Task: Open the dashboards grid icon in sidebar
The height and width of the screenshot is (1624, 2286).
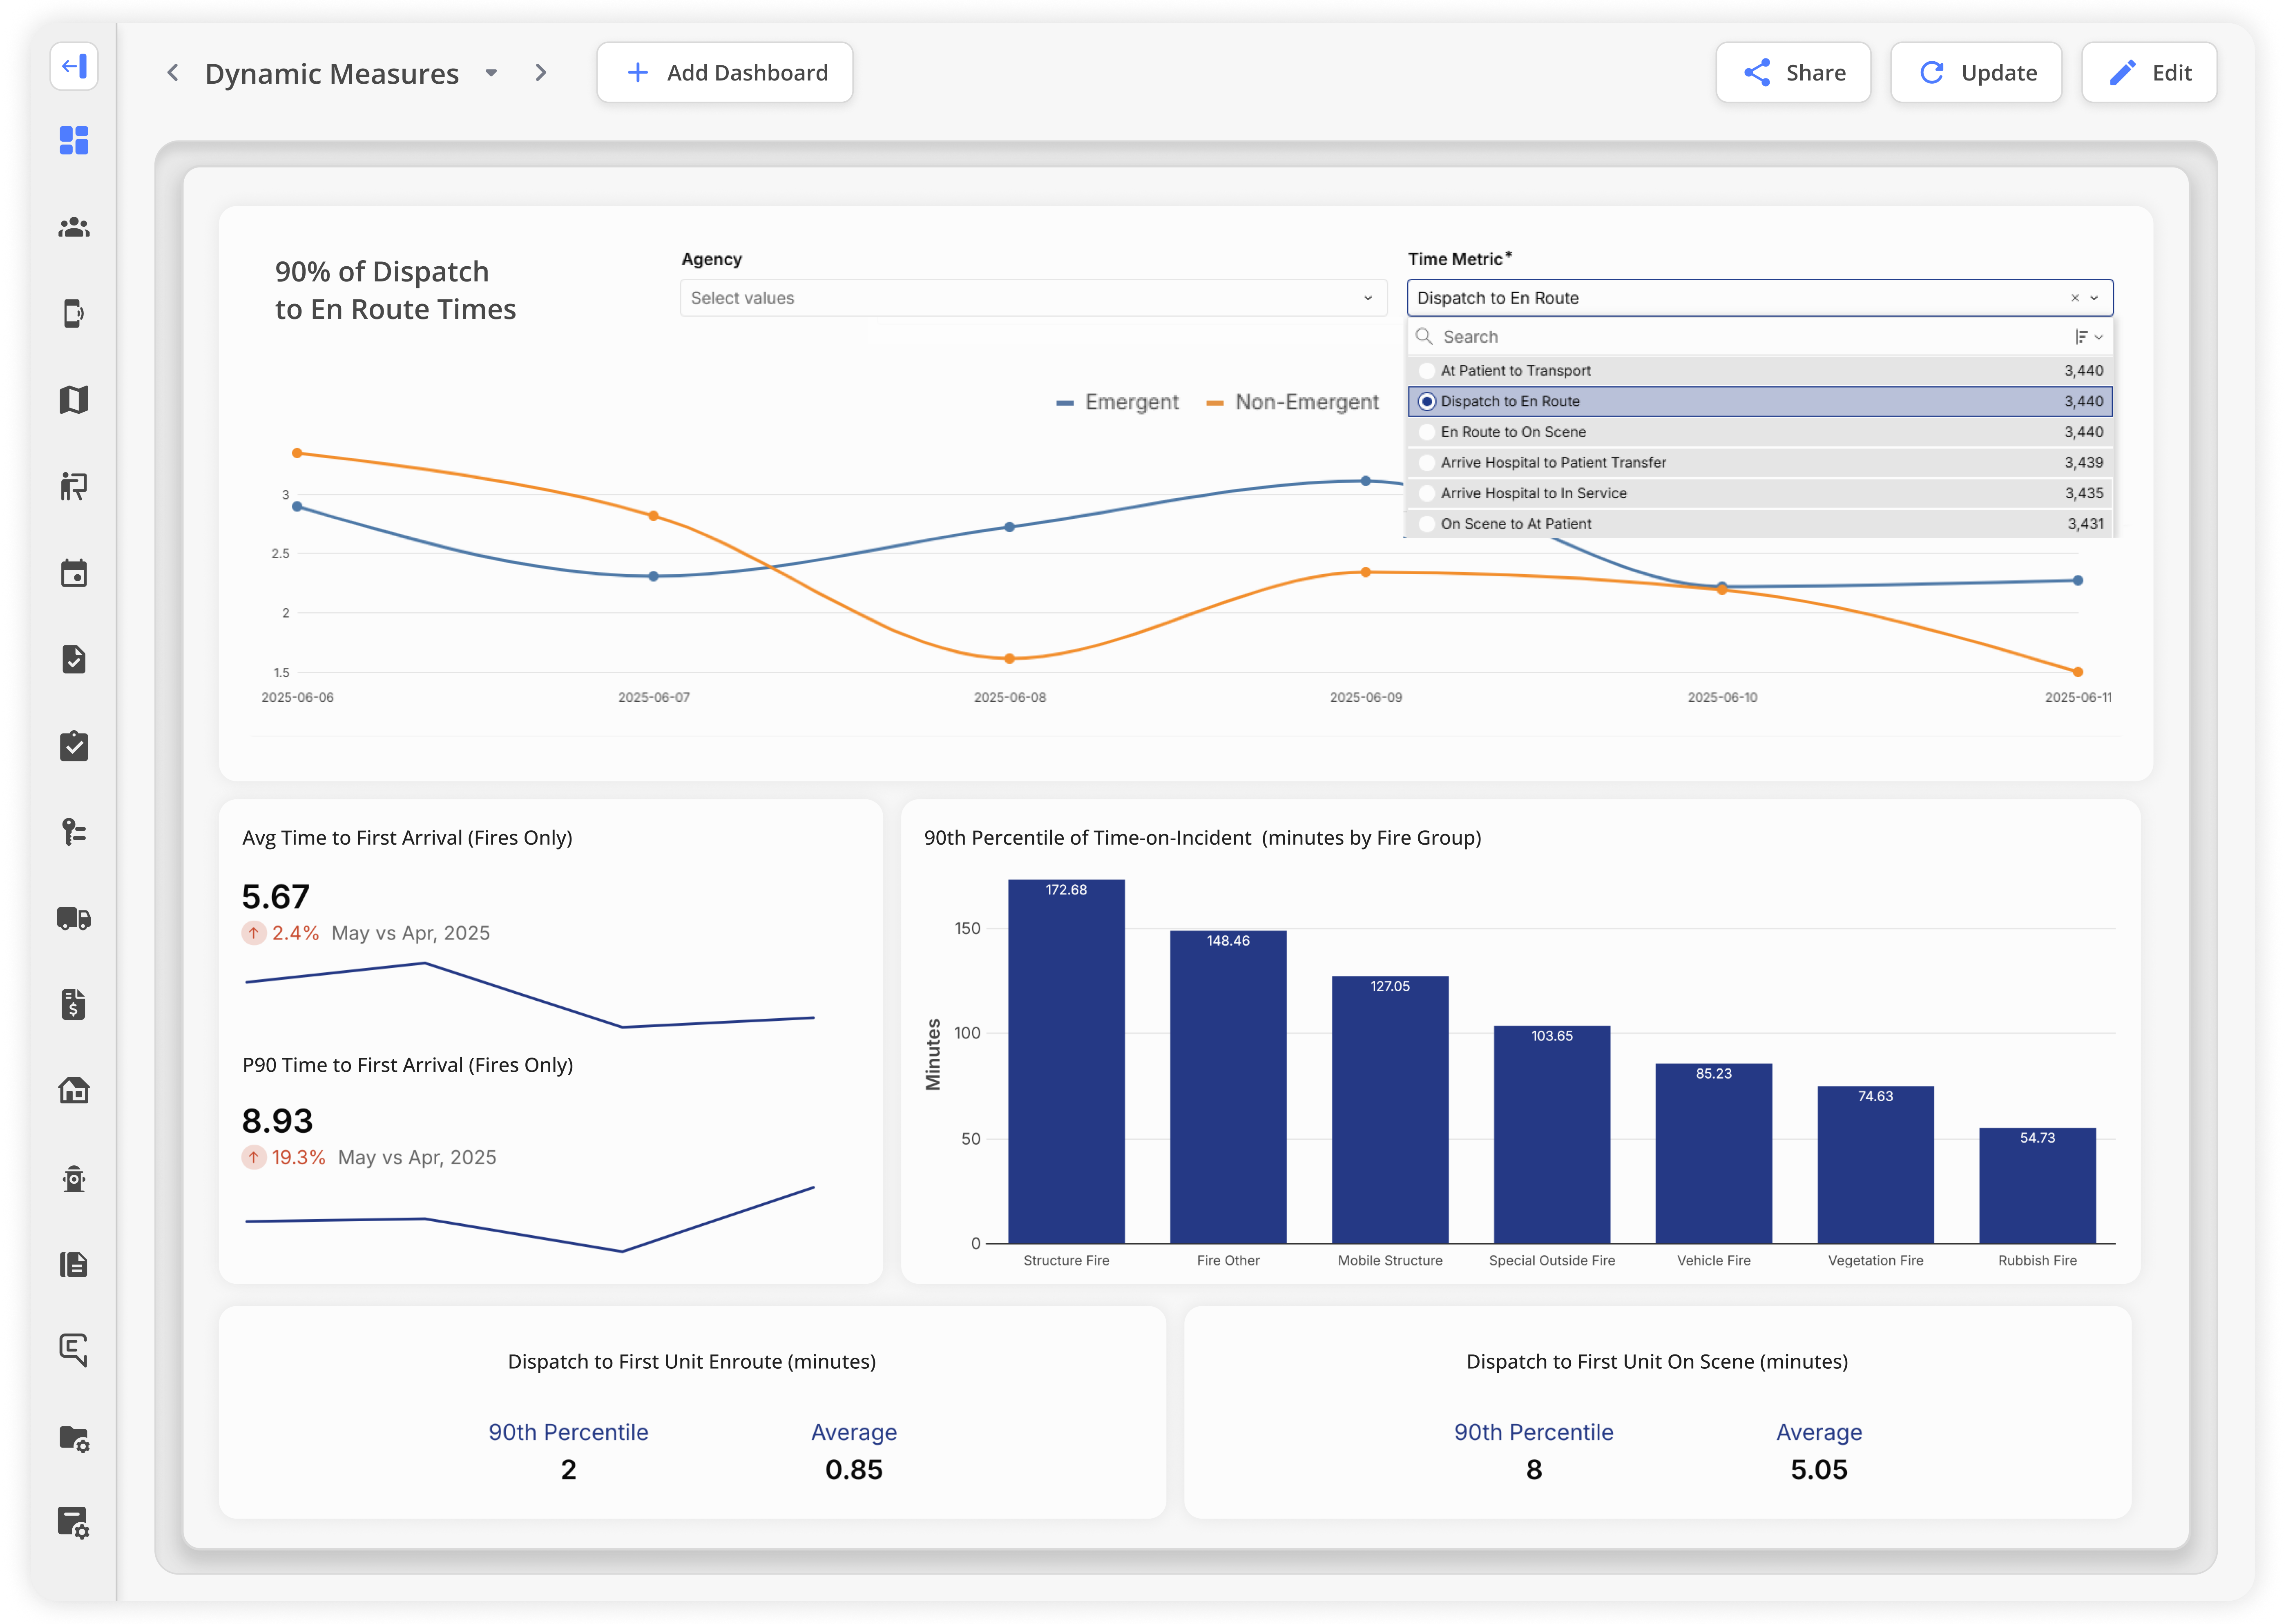Action: [x=74, y=140]
